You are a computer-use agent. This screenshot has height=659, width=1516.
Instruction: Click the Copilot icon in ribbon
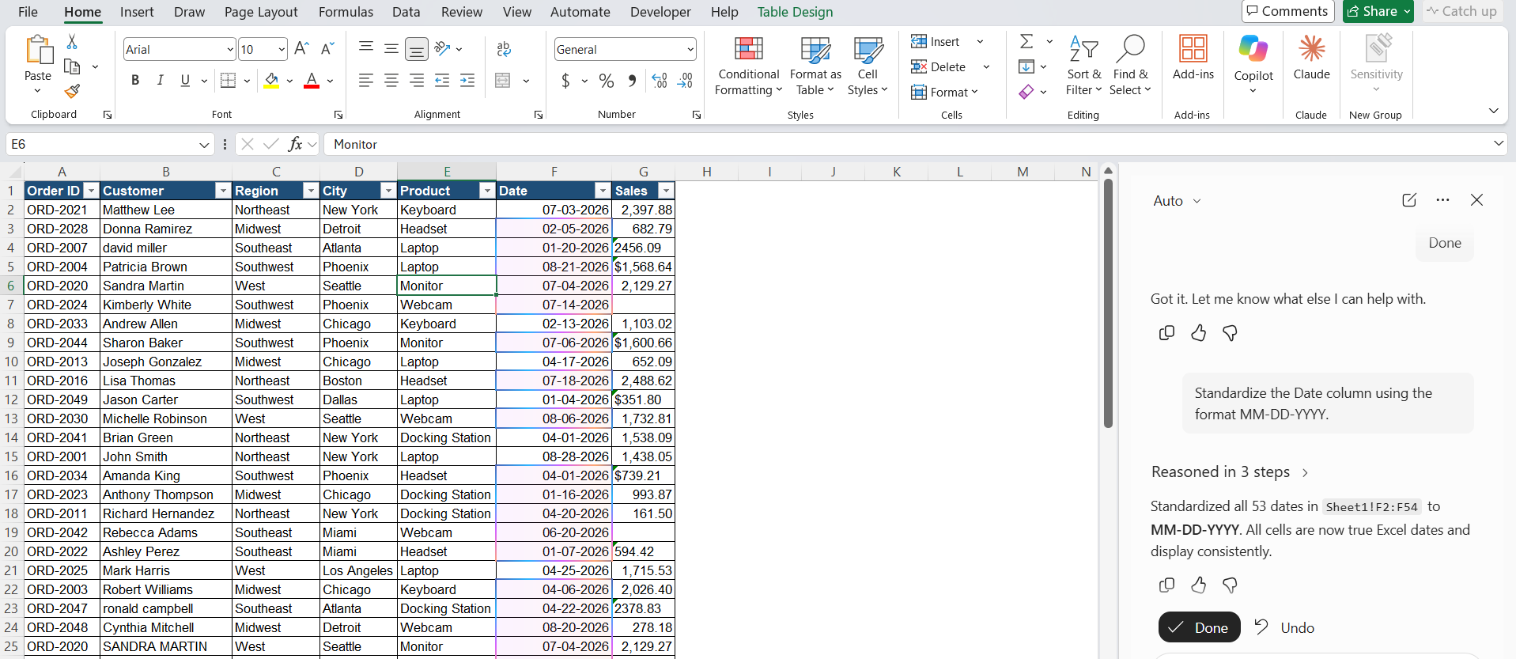click(1253, 65)
